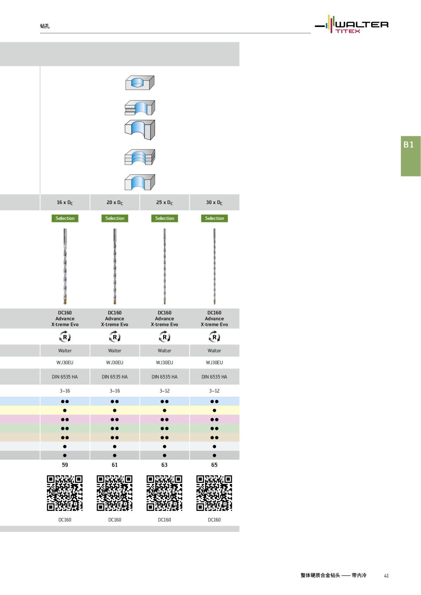The height and width of the screenshot is (595, 421).
Task: Click DC160 Advance X·treme Evo under 30 x Dc
Action: pos(214,318)
